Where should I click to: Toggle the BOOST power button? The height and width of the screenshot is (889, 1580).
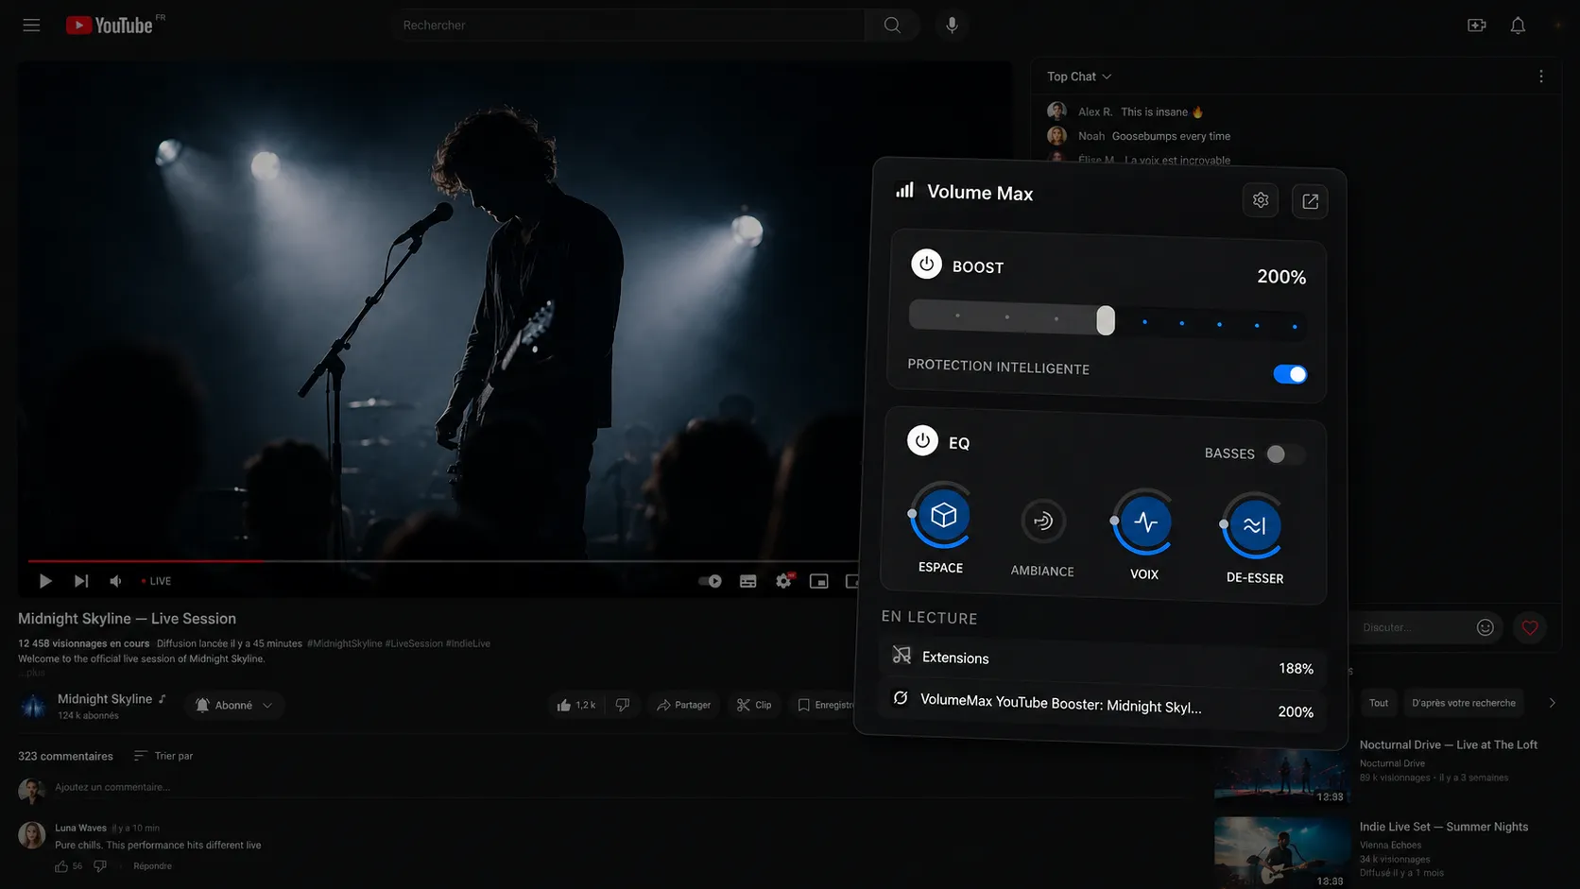click(x=926, y=264)
